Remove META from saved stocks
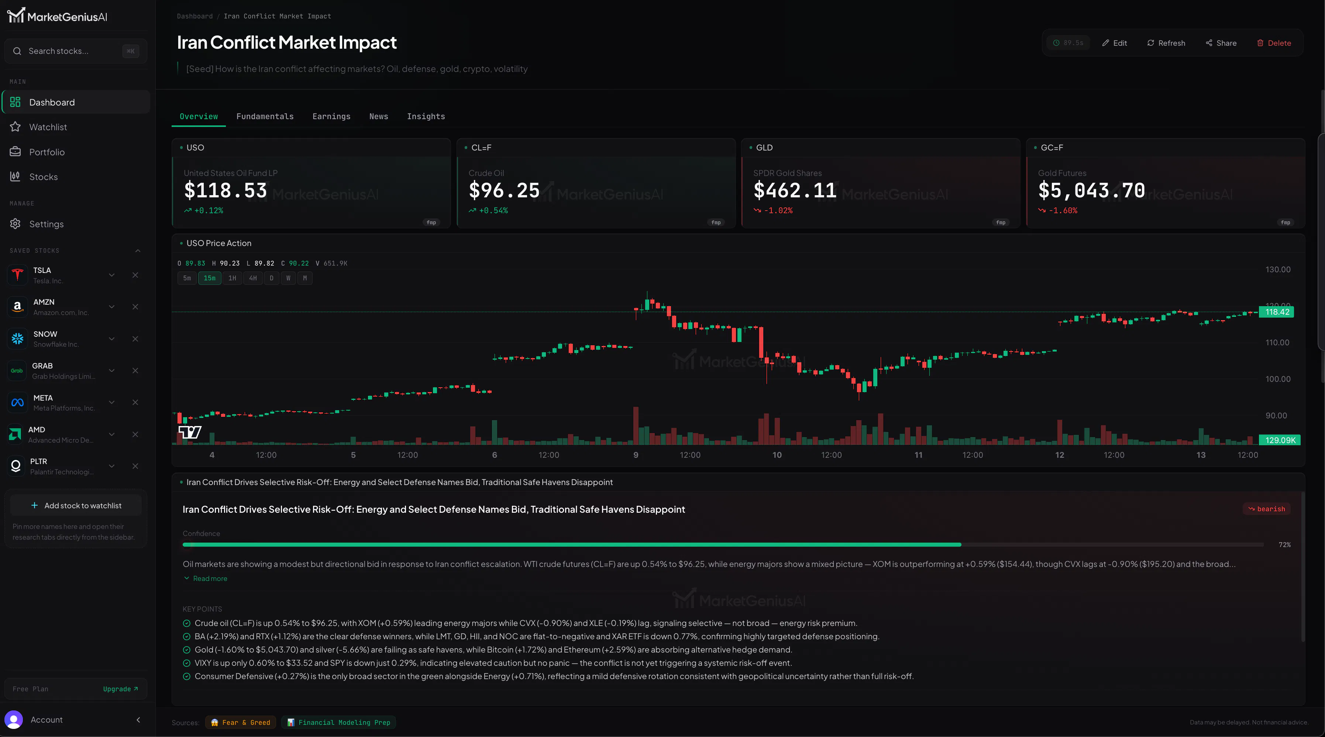Screen dimensions: 1325x737 pyautogui.click(x=135, y=402)
